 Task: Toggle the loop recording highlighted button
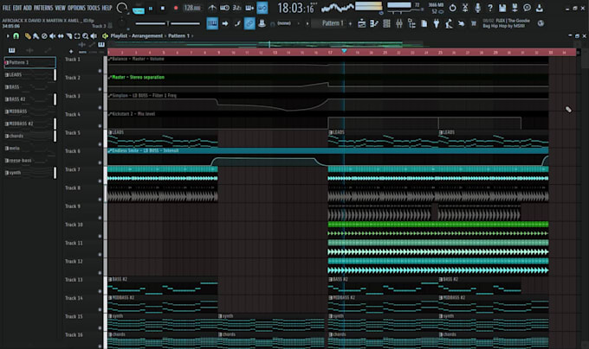(262, 8)
